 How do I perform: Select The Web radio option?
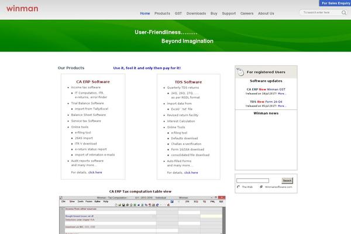click(x=238, y=187)
